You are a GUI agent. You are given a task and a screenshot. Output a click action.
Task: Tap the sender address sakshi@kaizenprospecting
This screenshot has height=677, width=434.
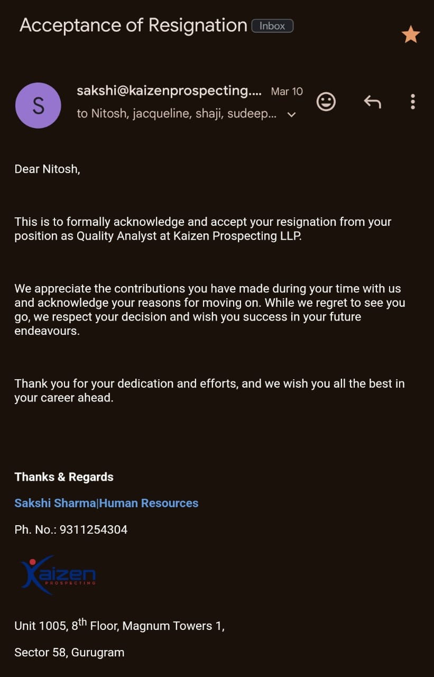tap(169, 91)
